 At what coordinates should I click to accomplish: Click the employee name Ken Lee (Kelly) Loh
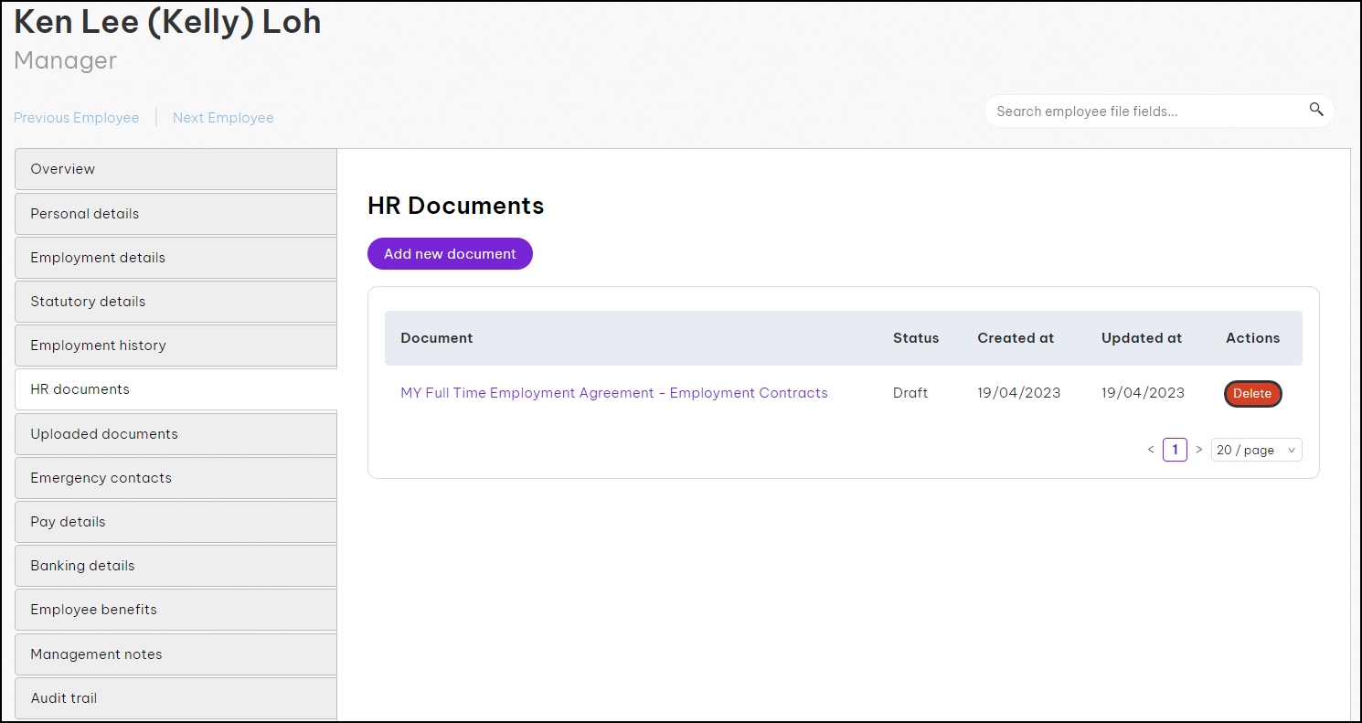(x=167, y=22)
